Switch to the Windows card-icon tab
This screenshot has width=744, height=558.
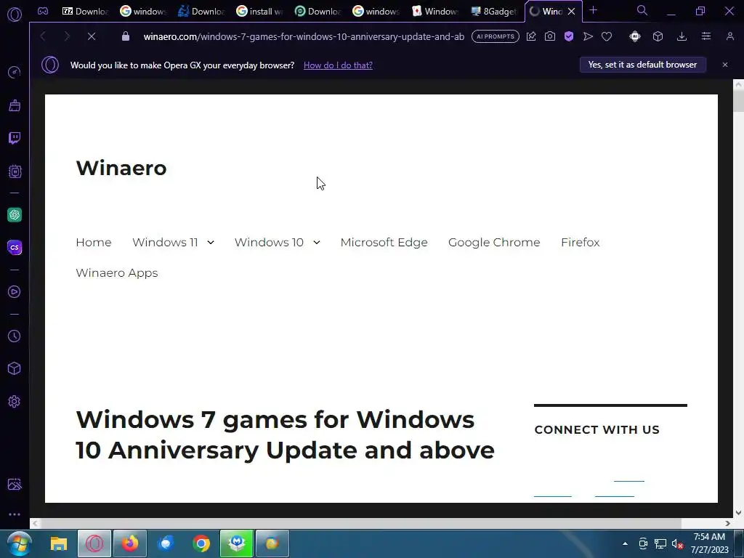436,11
